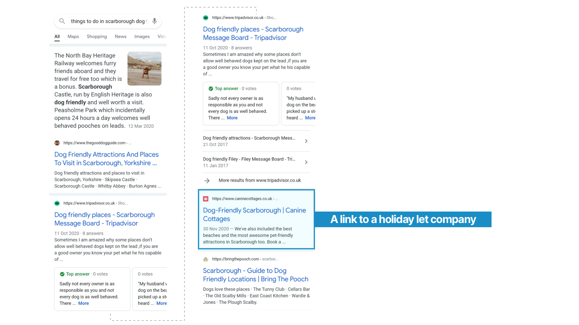This screenshot has width=579, height=325.
Task: Click the arrow icon beside More results
Action: (x=207, y=181)
